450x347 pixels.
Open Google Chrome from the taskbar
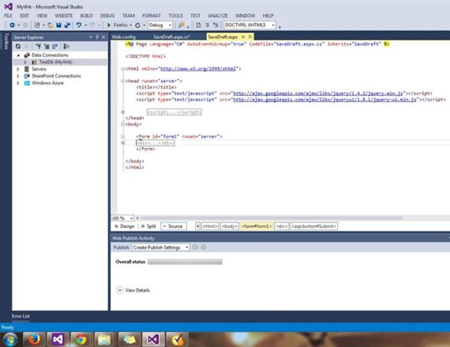(80, 339)
